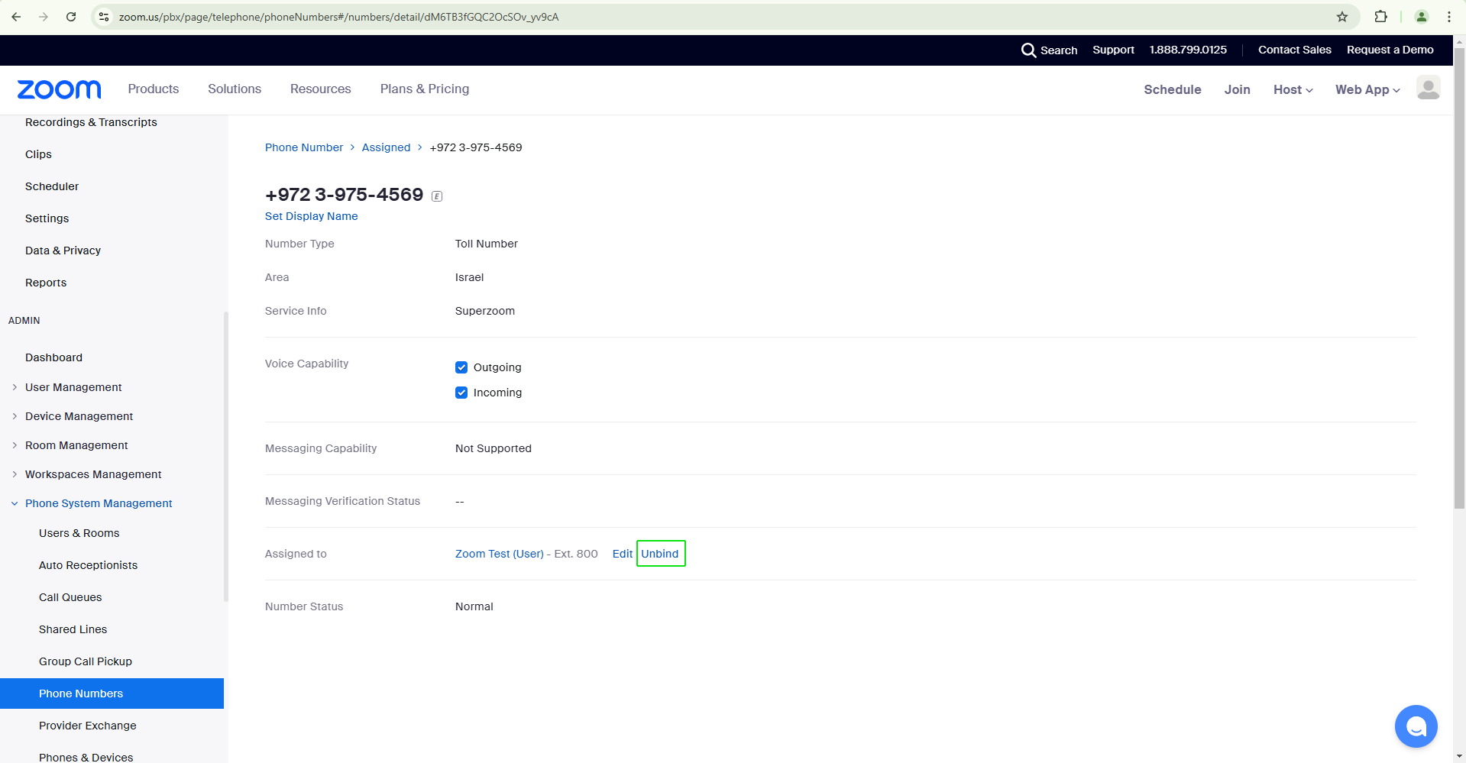
Task: Open Scheduler in sidebar
Action: click(x=52, y=186)
